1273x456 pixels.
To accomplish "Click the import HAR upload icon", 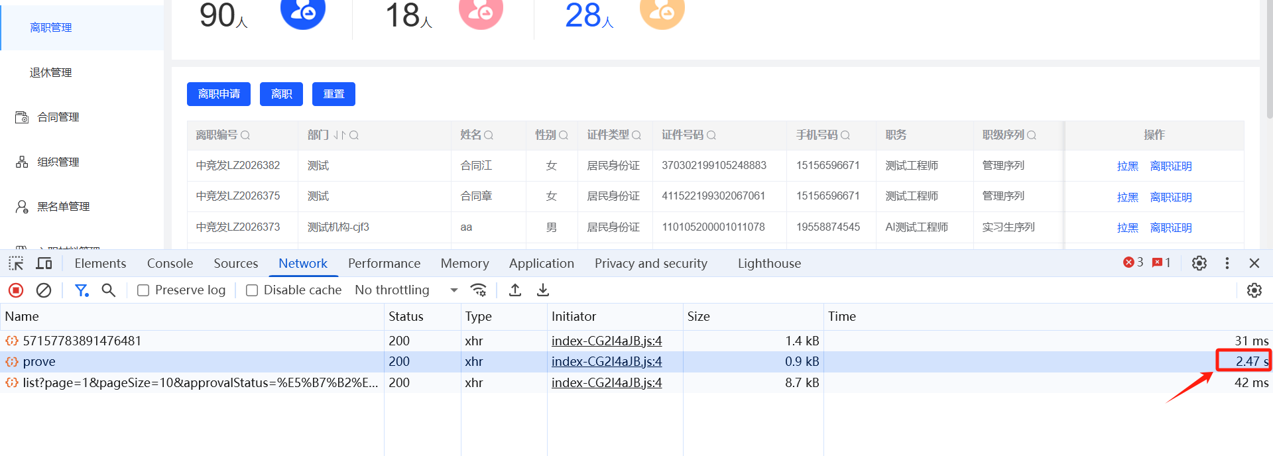I will 515,290.
